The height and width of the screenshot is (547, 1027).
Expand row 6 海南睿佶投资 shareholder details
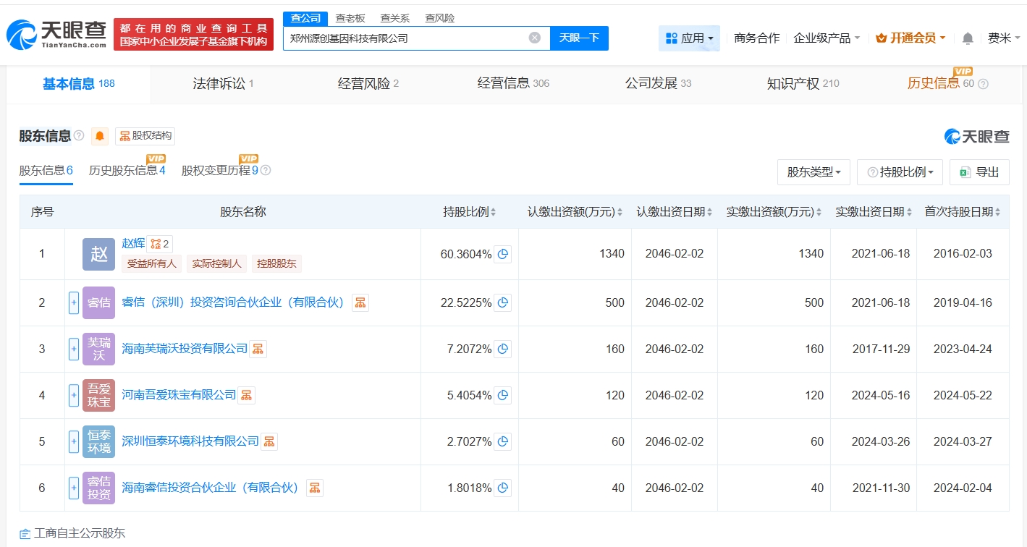(x=74, y=488)
